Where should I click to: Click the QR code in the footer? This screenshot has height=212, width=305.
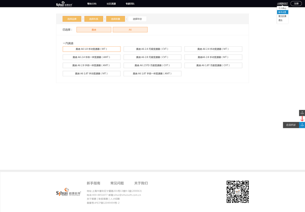click(x=237, y=192)
